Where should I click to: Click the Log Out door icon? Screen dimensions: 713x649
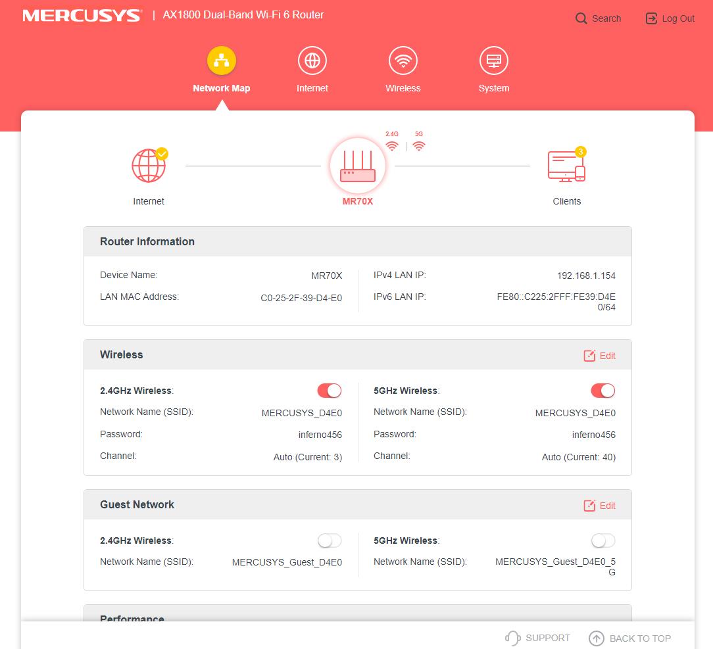tap(651, 18)
